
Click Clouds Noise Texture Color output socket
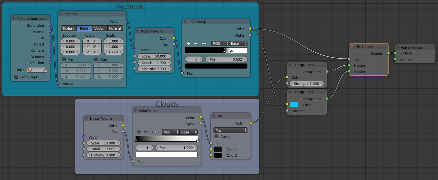coord(124,126)
